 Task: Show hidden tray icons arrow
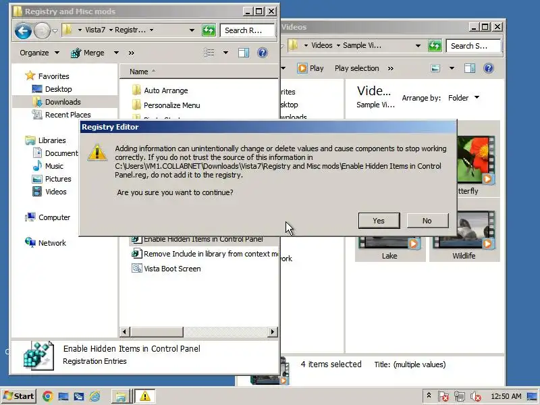429,396
